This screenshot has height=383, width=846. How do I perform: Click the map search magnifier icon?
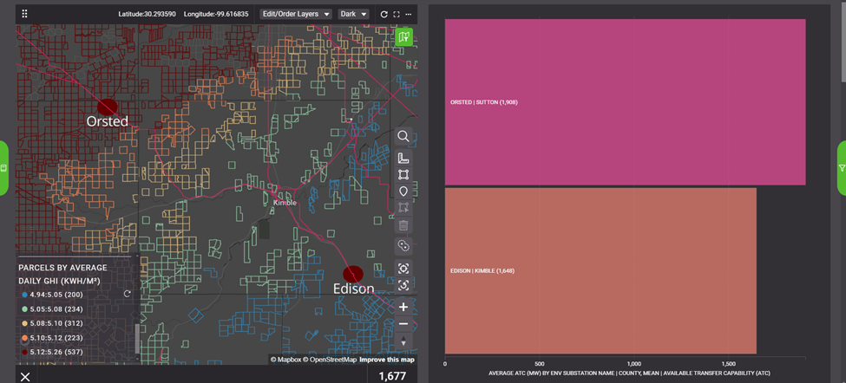(403, 136)
